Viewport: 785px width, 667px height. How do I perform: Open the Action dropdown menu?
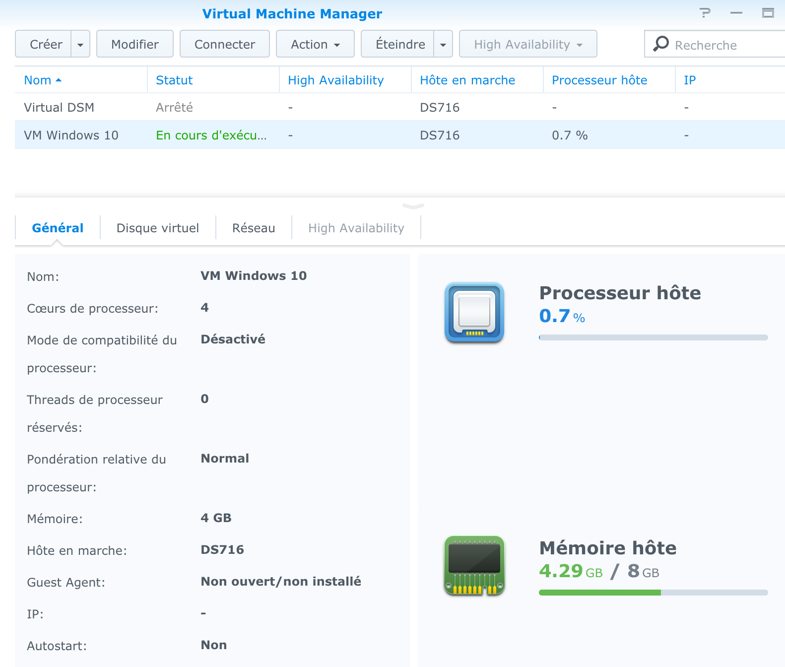[315, 44]
